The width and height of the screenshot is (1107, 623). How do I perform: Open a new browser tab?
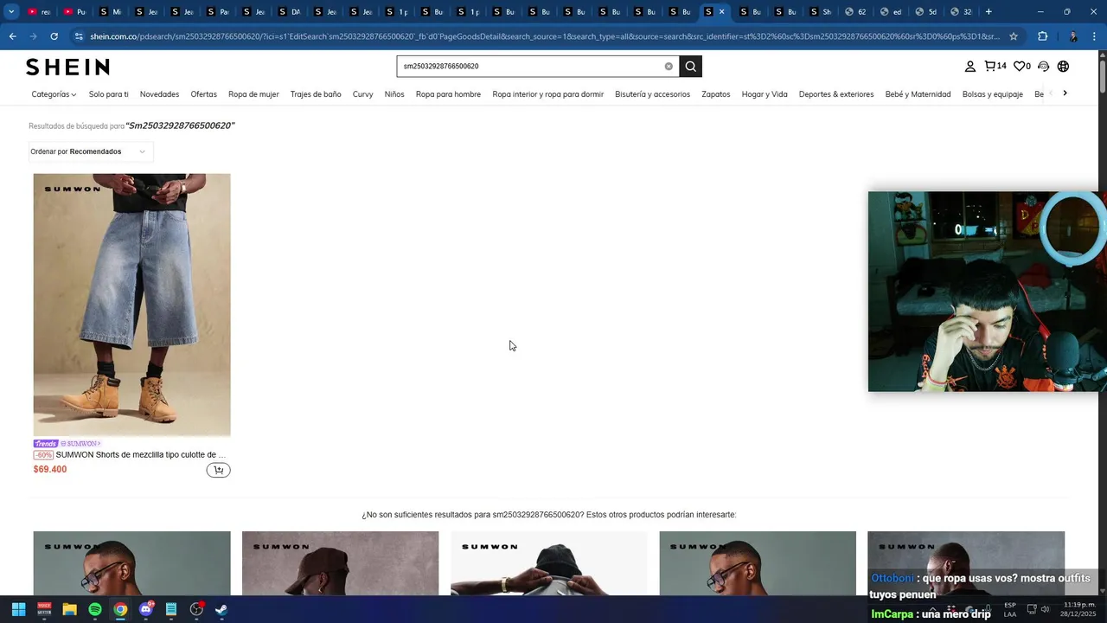(989, 11)
